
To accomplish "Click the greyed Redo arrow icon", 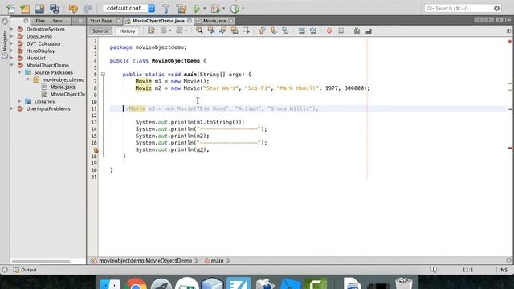I will pos(88,9).
